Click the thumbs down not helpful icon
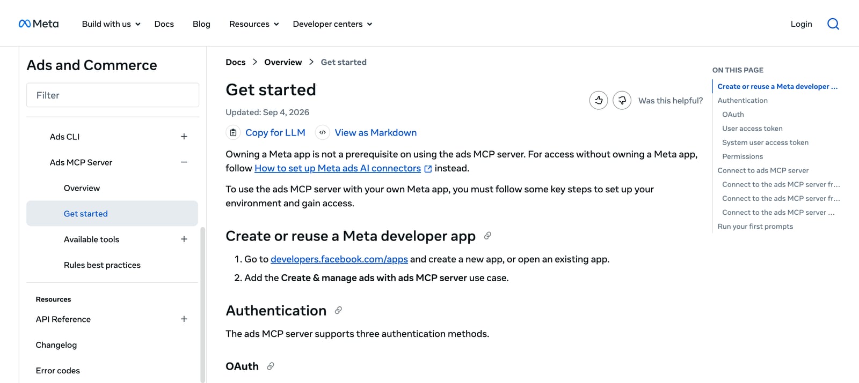This screenshot has width=859, height=383. pos(622,100)
